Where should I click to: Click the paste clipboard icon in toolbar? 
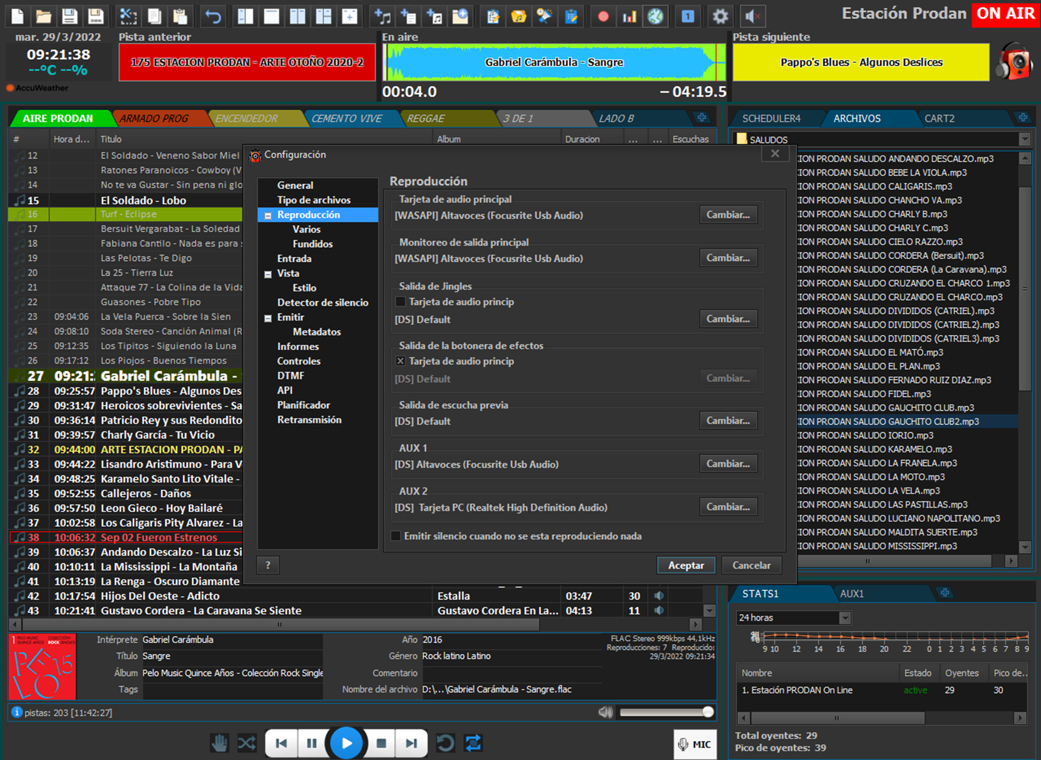coord(180,16)
